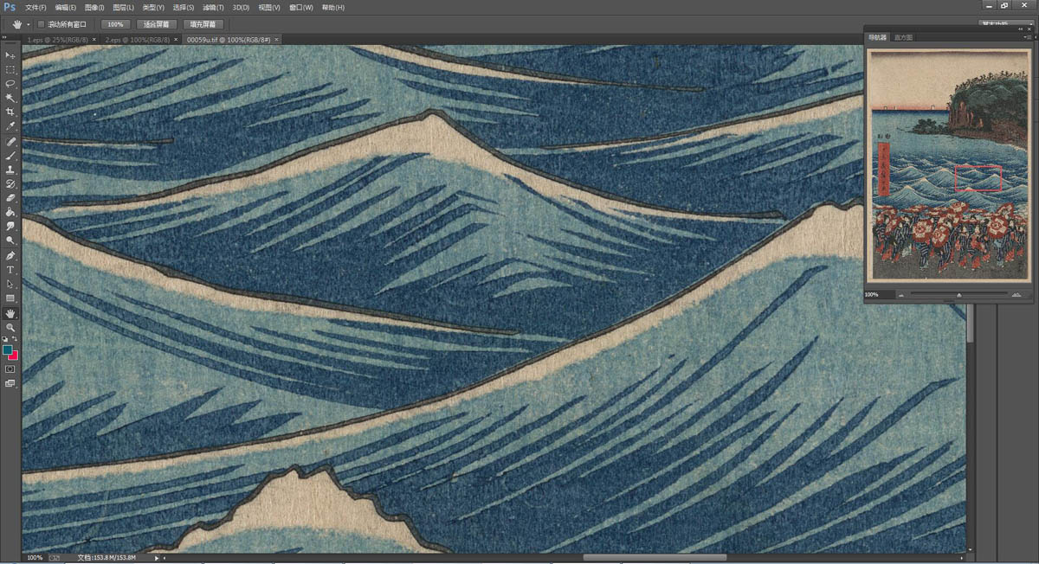This screenshot has height=564, width=1039.
Task: Select the Rectangular Marquee tool
Action: (x=10, y=69)
